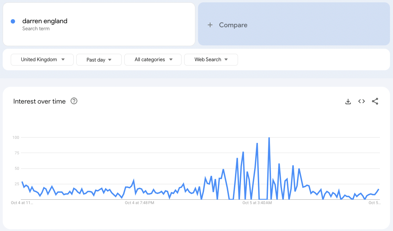Download the Interest over time data
Image resolution: width=393 pixels, height=231 pixels.
pos(348,101)
